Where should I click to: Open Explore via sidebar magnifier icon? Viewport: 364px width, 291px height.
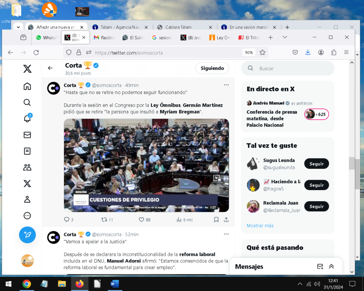[x=27, y=102]
